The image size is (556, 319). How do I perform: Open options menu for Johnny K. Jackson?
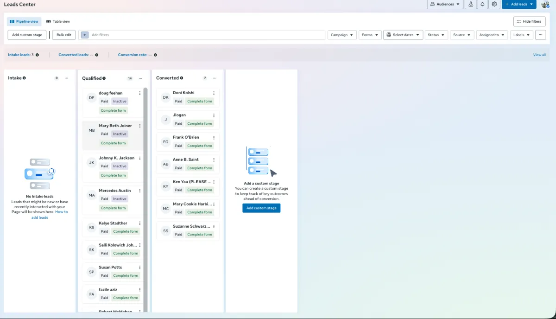pos(140,158)
